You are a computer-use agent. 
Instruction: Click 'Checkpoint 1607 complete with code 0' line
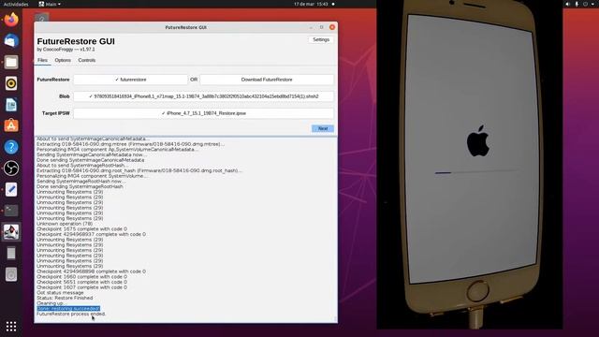point(81,287)
